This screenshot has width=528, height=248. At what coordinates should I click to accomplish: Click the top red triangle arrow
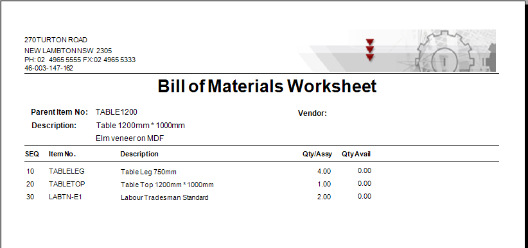[370, 42]
